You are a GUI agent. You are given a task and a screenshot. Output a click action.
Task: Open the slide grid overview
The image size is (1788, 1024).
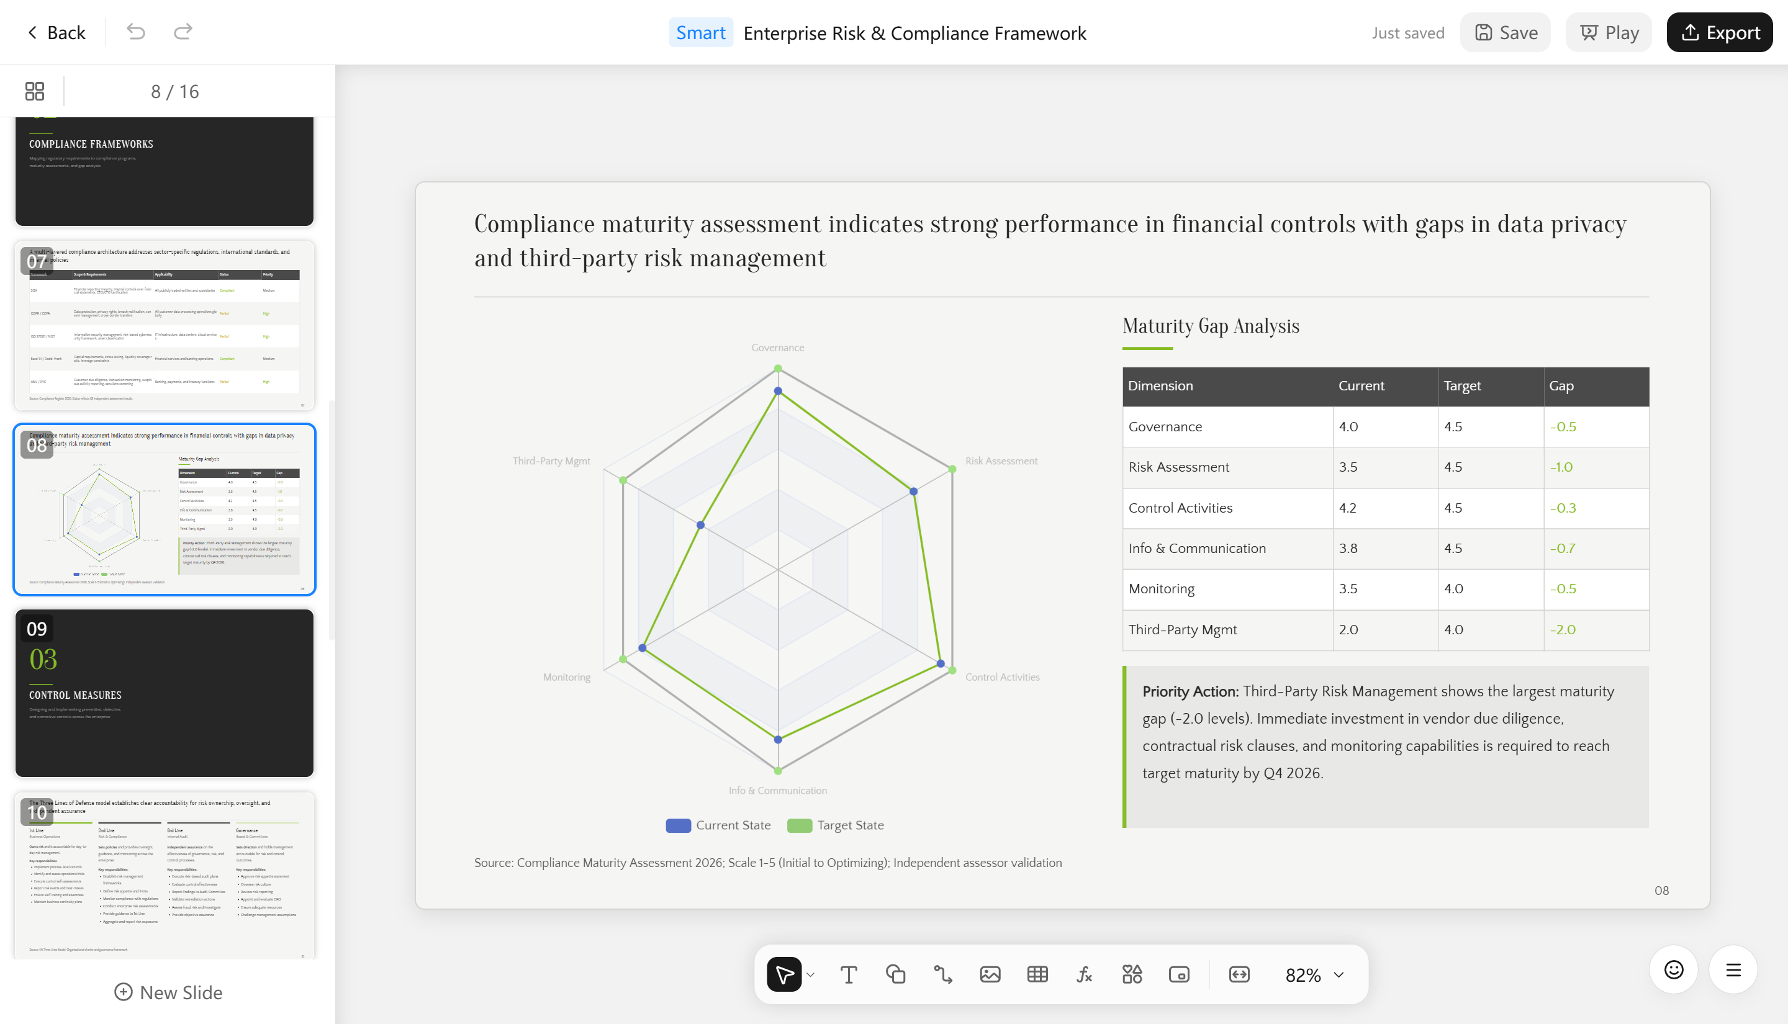click(x=35, y=91)
